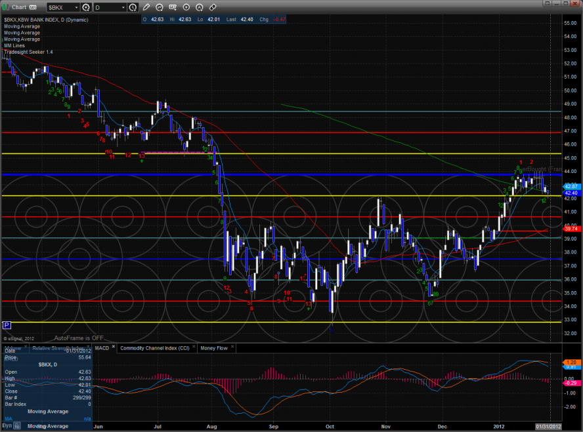Open the chart edit settings icon
This screenshot has width=583, height=432.
173,7
